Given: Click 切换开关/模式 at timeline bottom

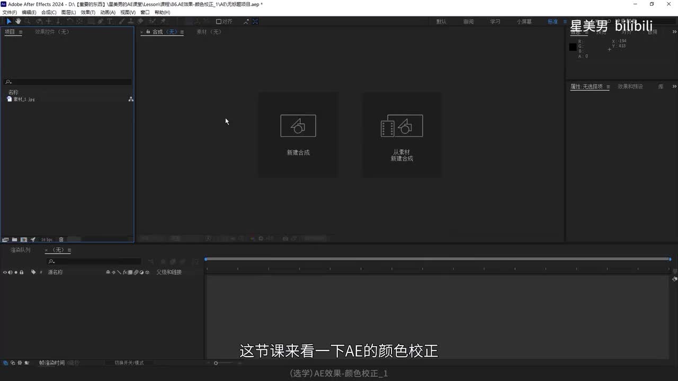Looking at the screenshot, I should pyautogui.click(x=129, y=363).
